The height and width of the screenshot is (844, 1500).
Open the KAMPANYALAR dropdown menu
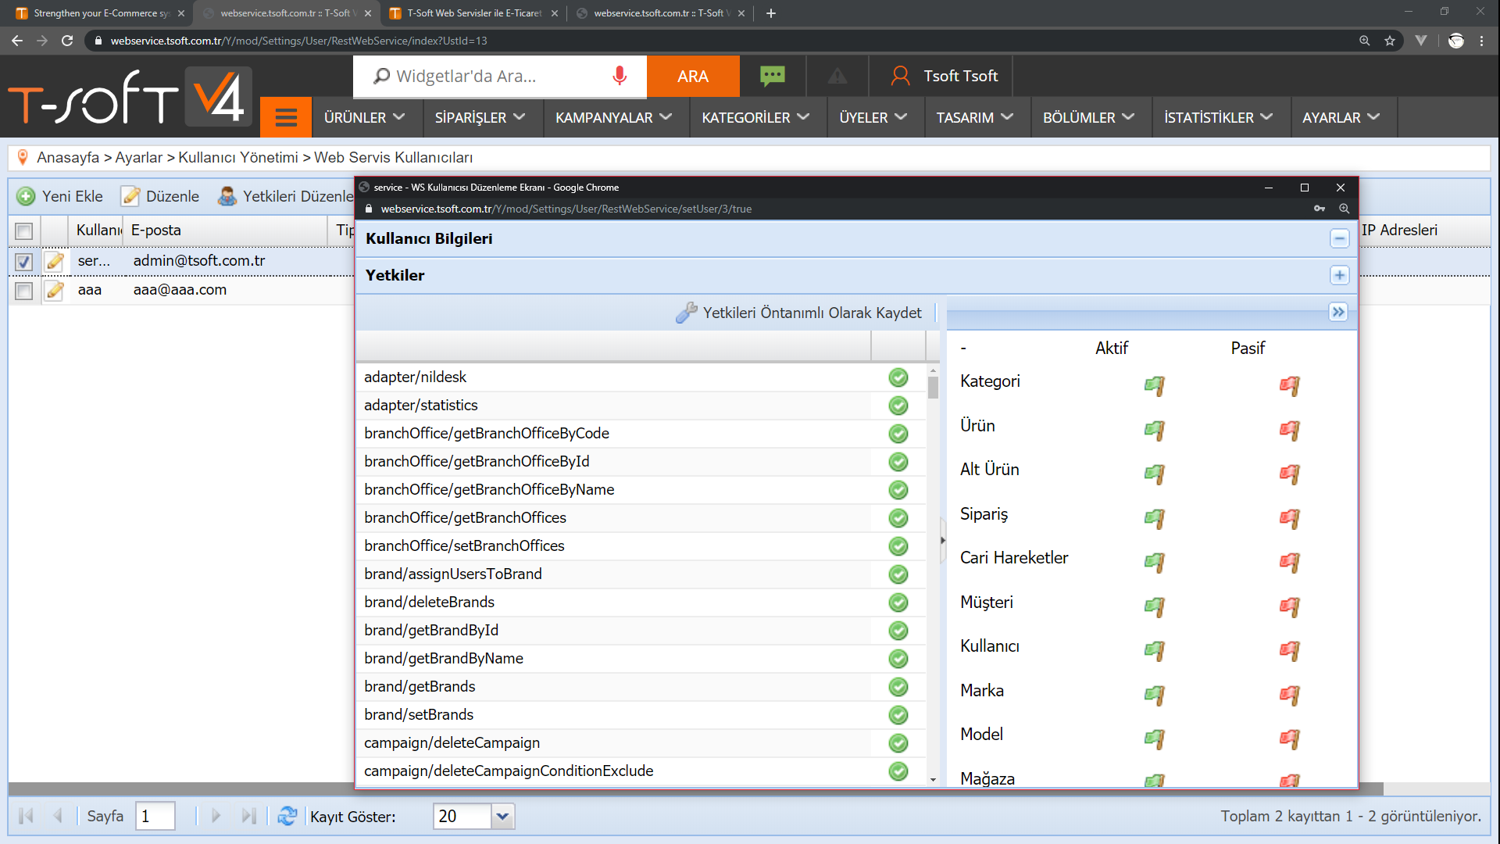click(613, 117)
